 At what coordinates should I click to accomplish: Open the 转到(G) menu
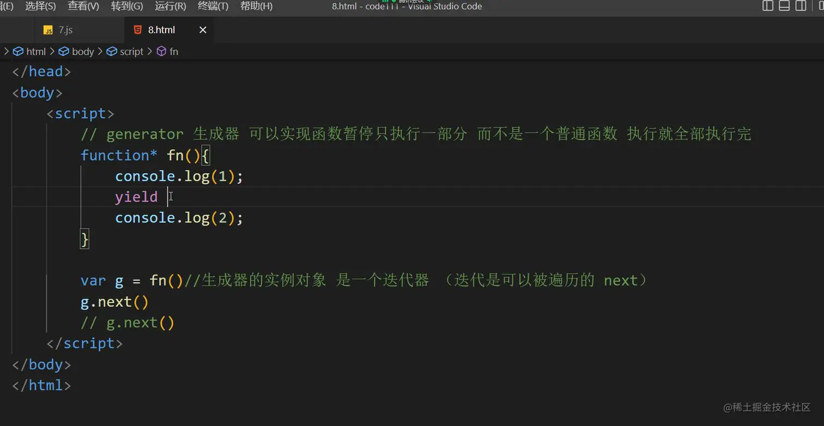tap(127, 6)
